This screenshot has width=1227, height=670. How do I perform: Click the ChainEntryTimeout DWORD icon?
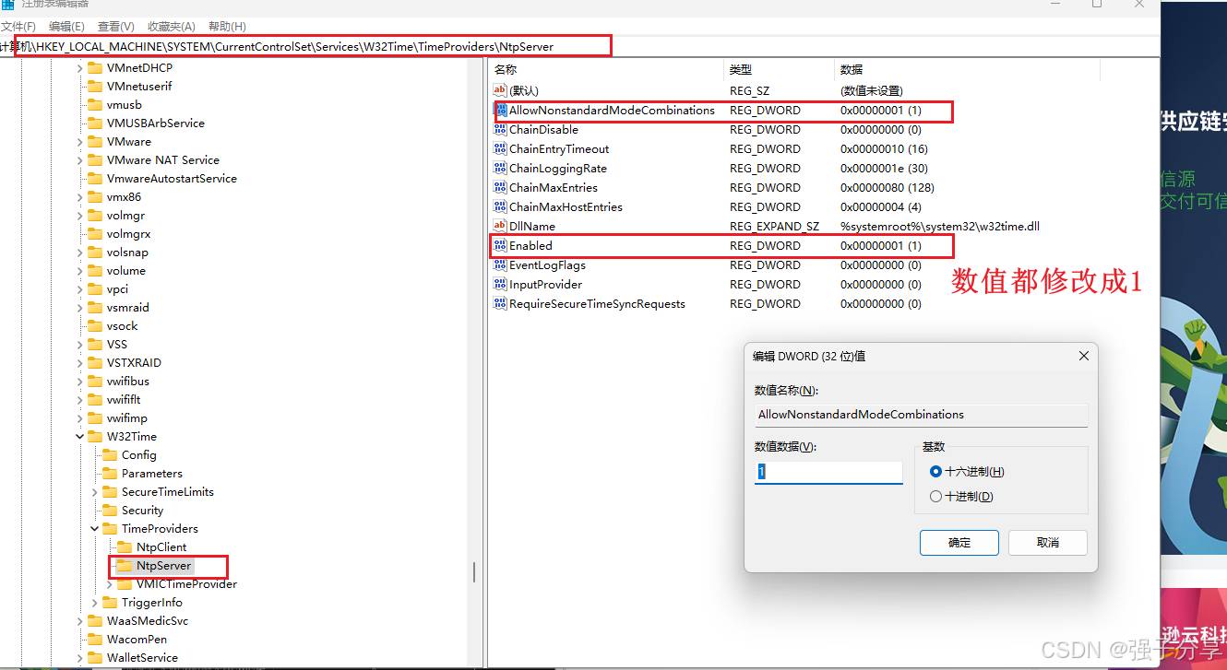point(501,148)
